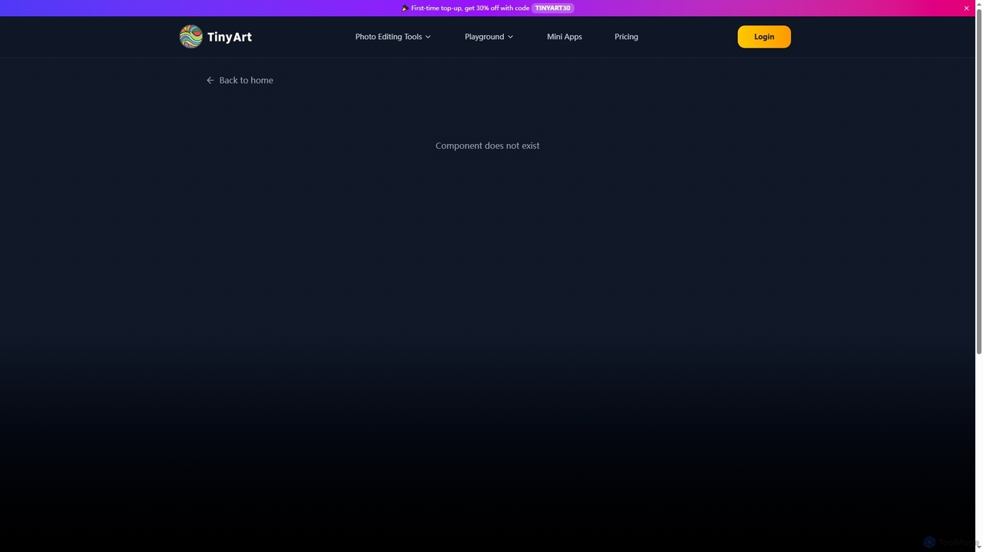Expand the Playground dropdown menu
Viewport: 983px width, 552px height.
(488, 37)
